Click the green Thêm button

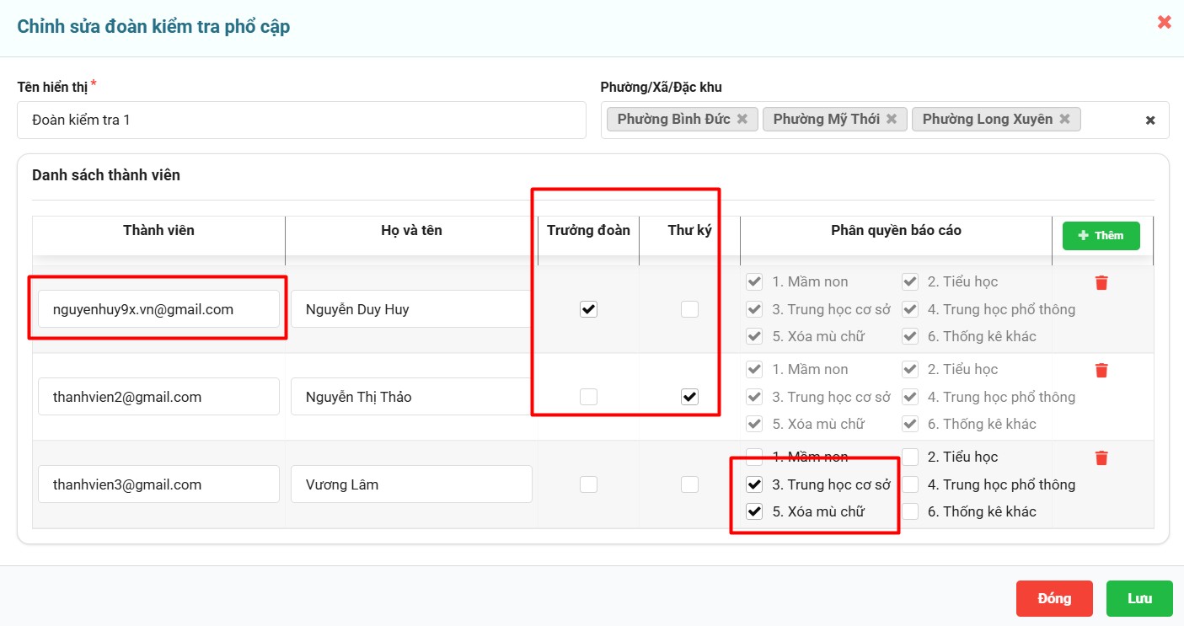[1101, 236]
